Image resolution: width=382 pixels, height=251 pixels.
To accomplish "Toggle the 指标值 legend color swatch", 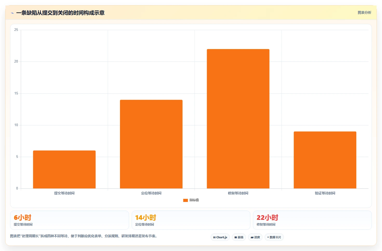I will coord(185,200).
